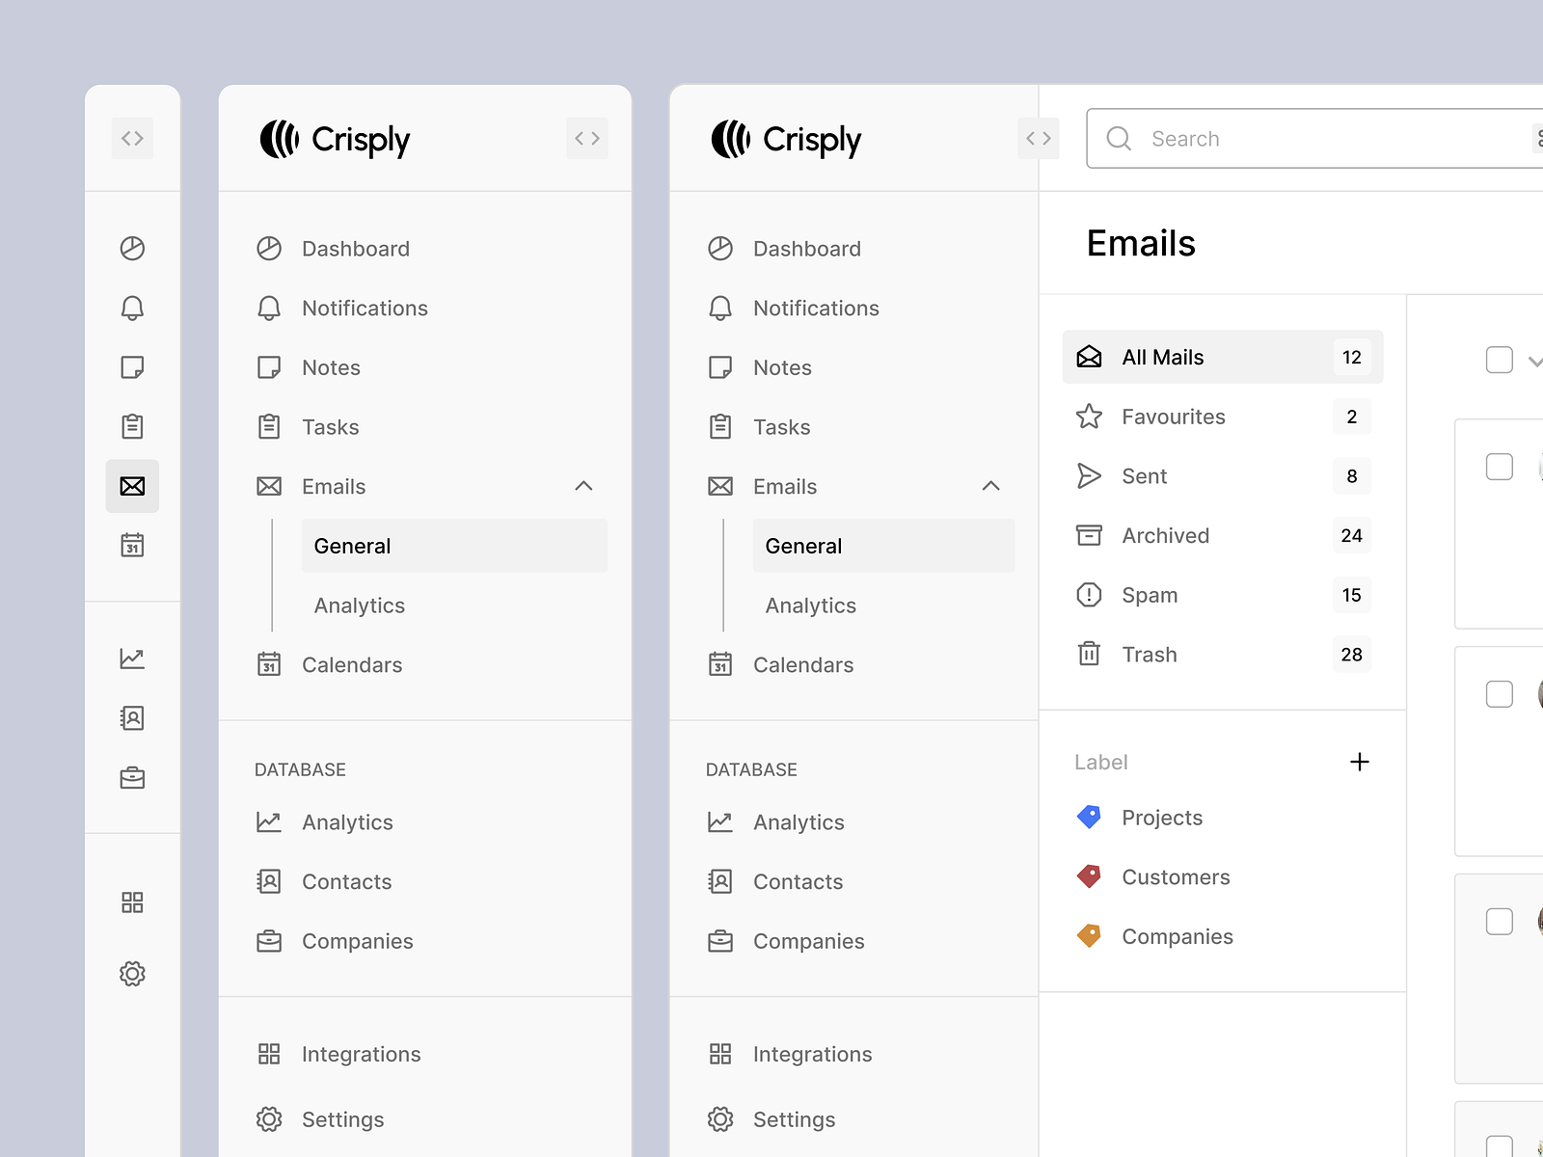Click the blue Projects label tag

pos(1089,817)
